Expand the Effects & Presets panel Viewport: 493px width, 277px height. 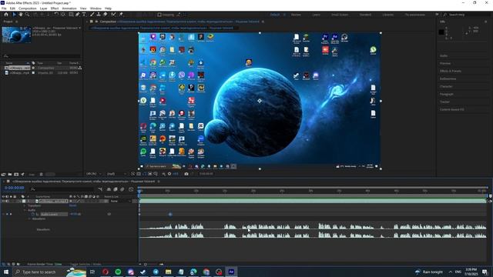click(x=451, y=71)
